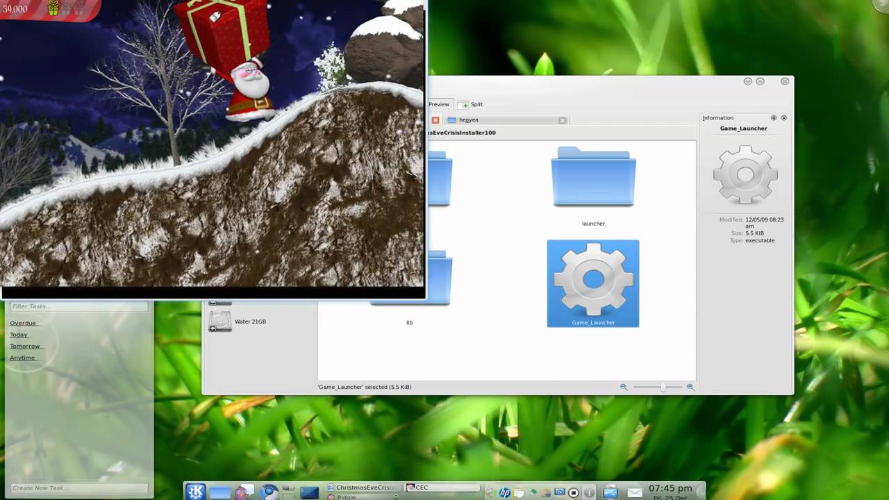
Task: Select the Pidgin taskbar entry
Action: (363, 497)
